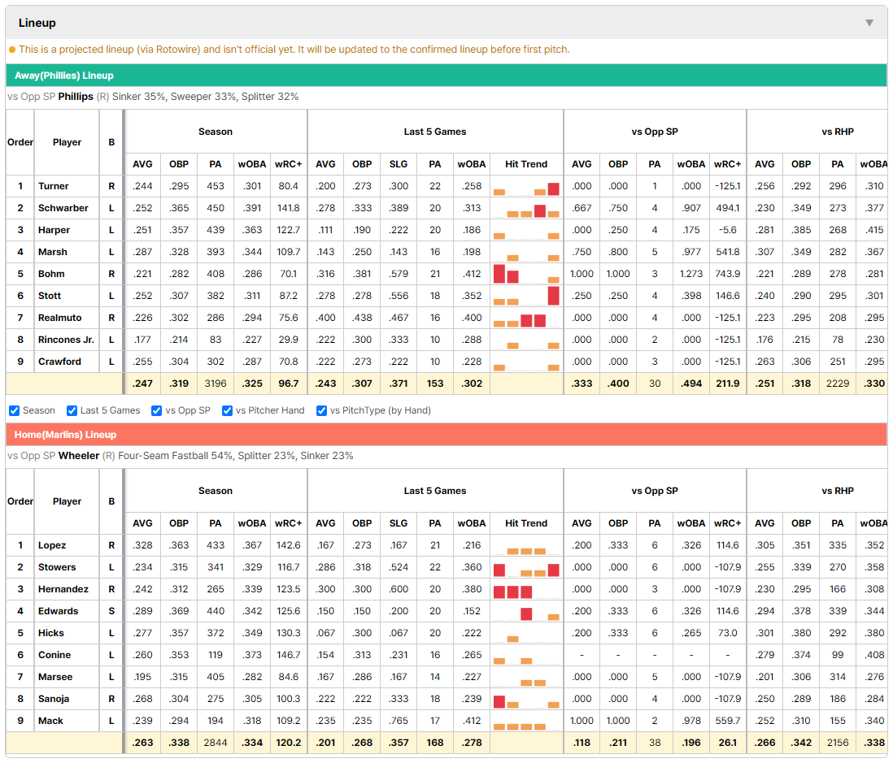Click Mack's hit trend bars
Screen dimensions: 893x763
pyautogui.click(x=525, y=722)
